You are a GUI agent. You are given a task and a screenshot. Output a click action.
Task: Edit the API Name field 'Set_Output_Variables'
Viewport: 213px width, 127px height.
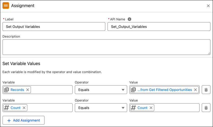pos(159,27)
